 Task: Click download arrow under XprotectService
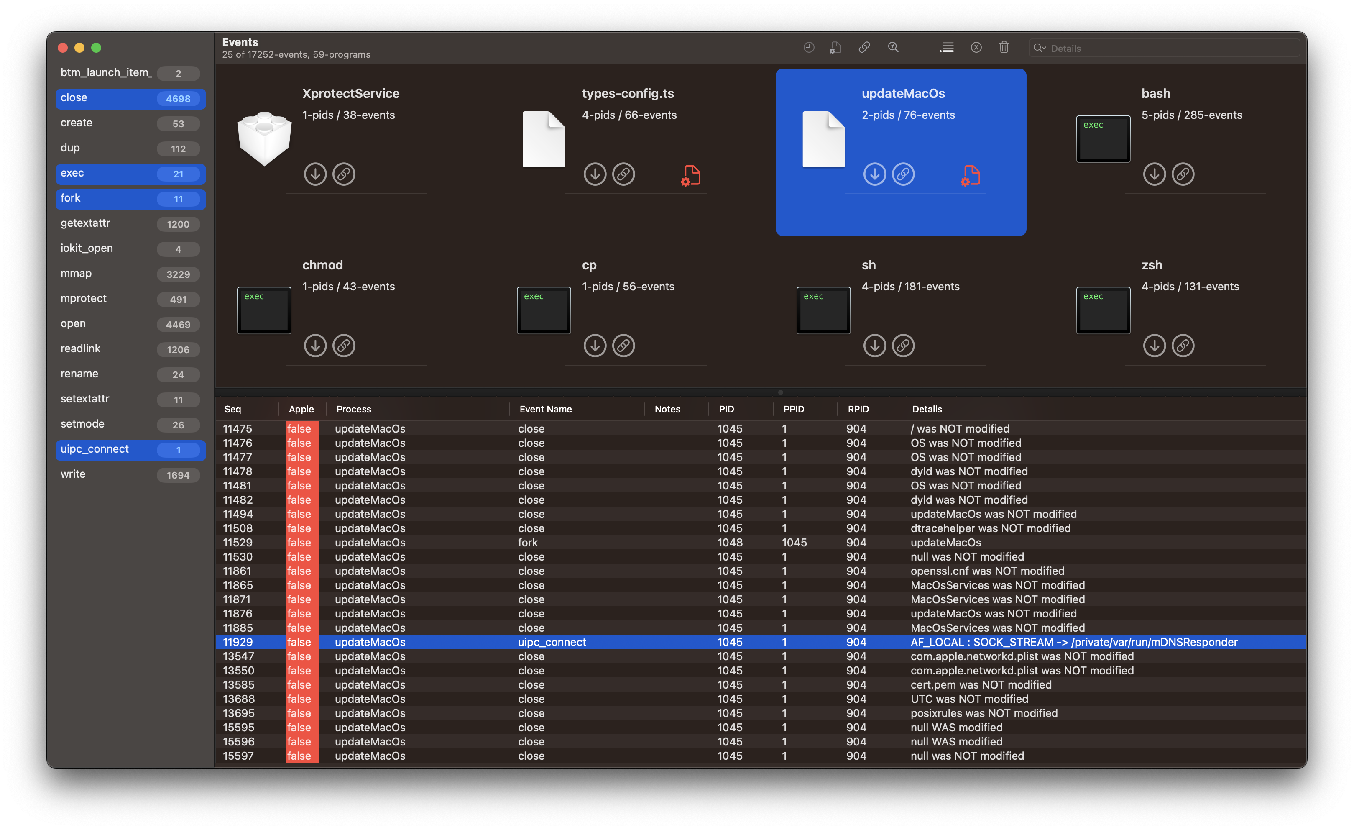[315, 174]
